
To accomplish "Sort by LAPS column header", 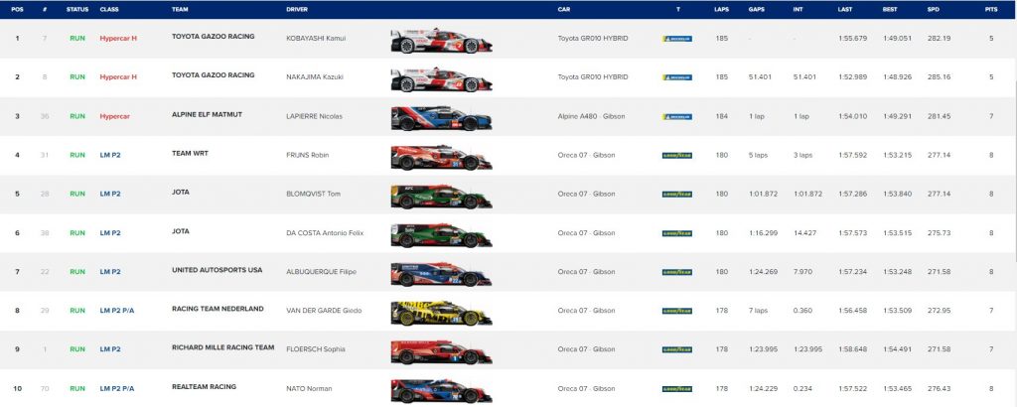I will pyautogui.click(x=721, y=10).
